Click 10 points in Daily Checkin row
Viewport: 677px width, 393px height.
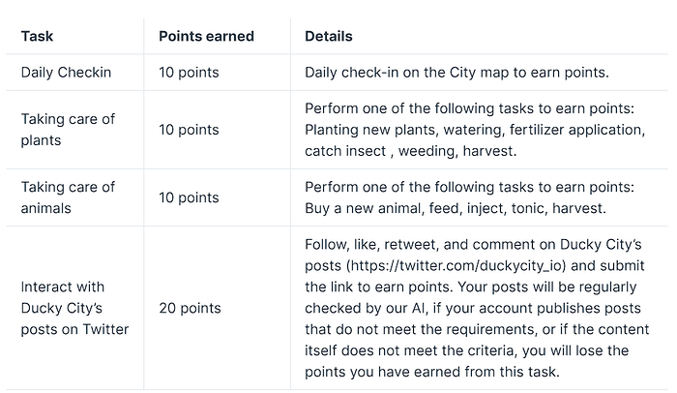pos(189,73)
